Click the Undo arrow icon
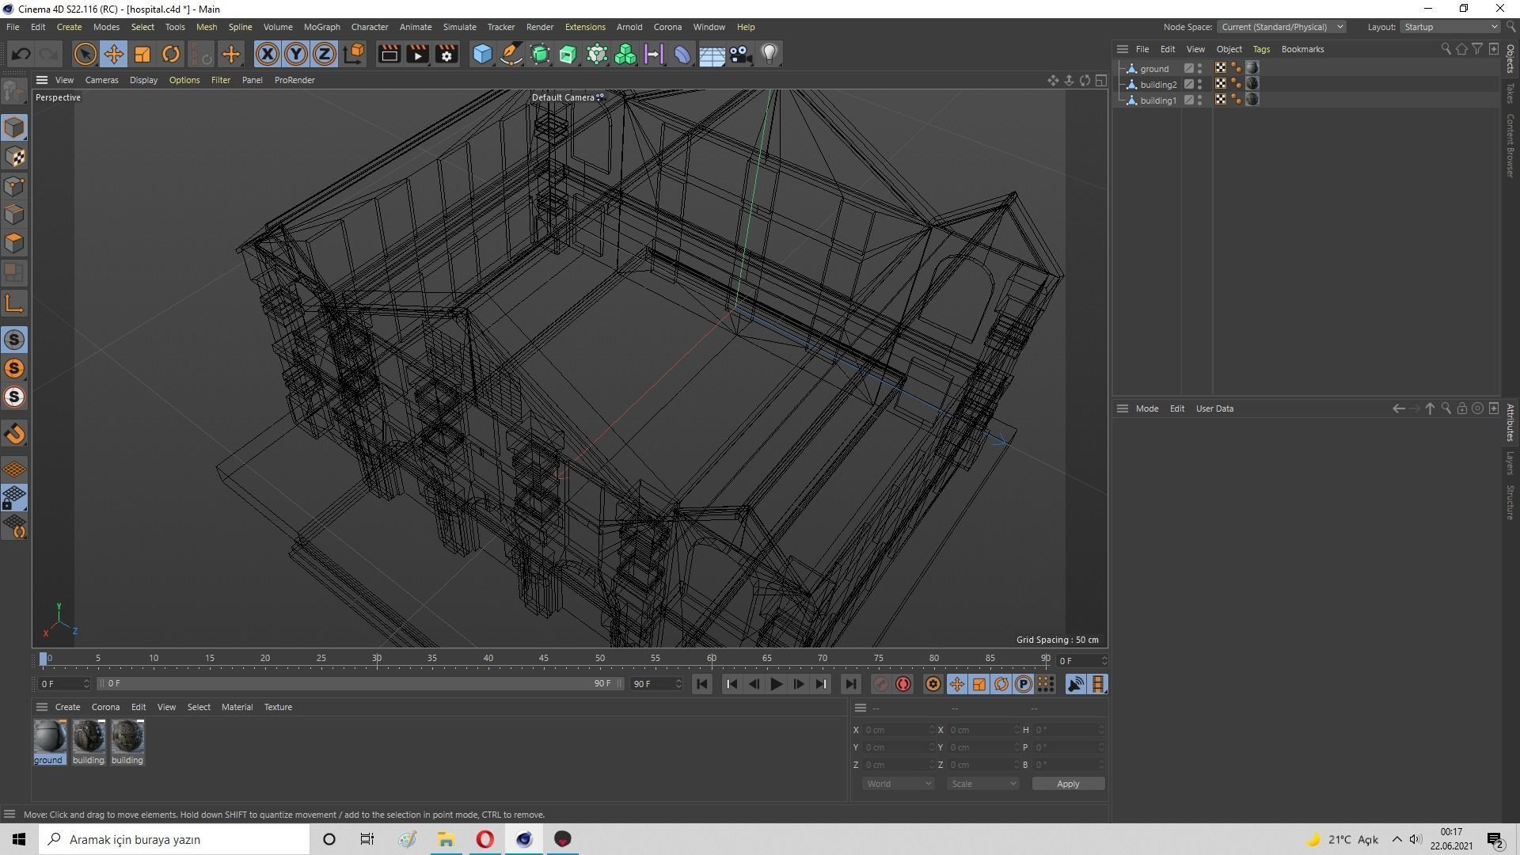The image size is (1520, 855). click(21, 54)
